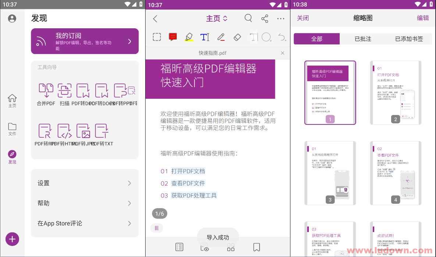Open the PDF转RTF conversion tool

click(45, 135)
